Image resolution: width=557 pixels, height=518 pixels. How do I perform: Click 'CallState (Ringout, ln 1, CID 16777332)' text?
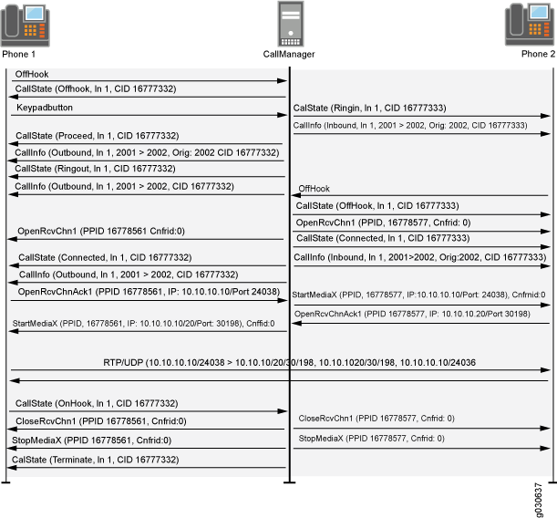pyautogui.click(x=95, y=169)
